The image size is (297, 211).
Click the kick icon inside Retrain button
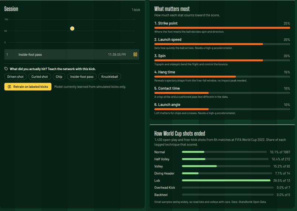tap(9, 87)
